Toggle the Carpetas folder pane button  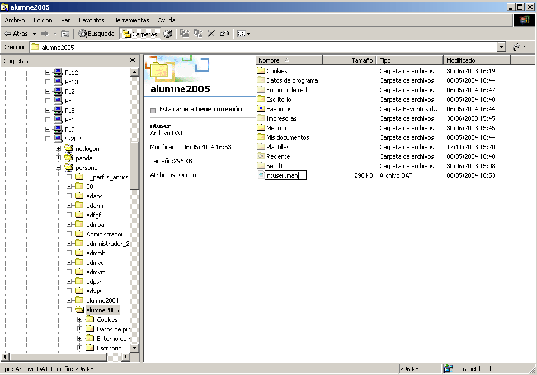[140, 34]
